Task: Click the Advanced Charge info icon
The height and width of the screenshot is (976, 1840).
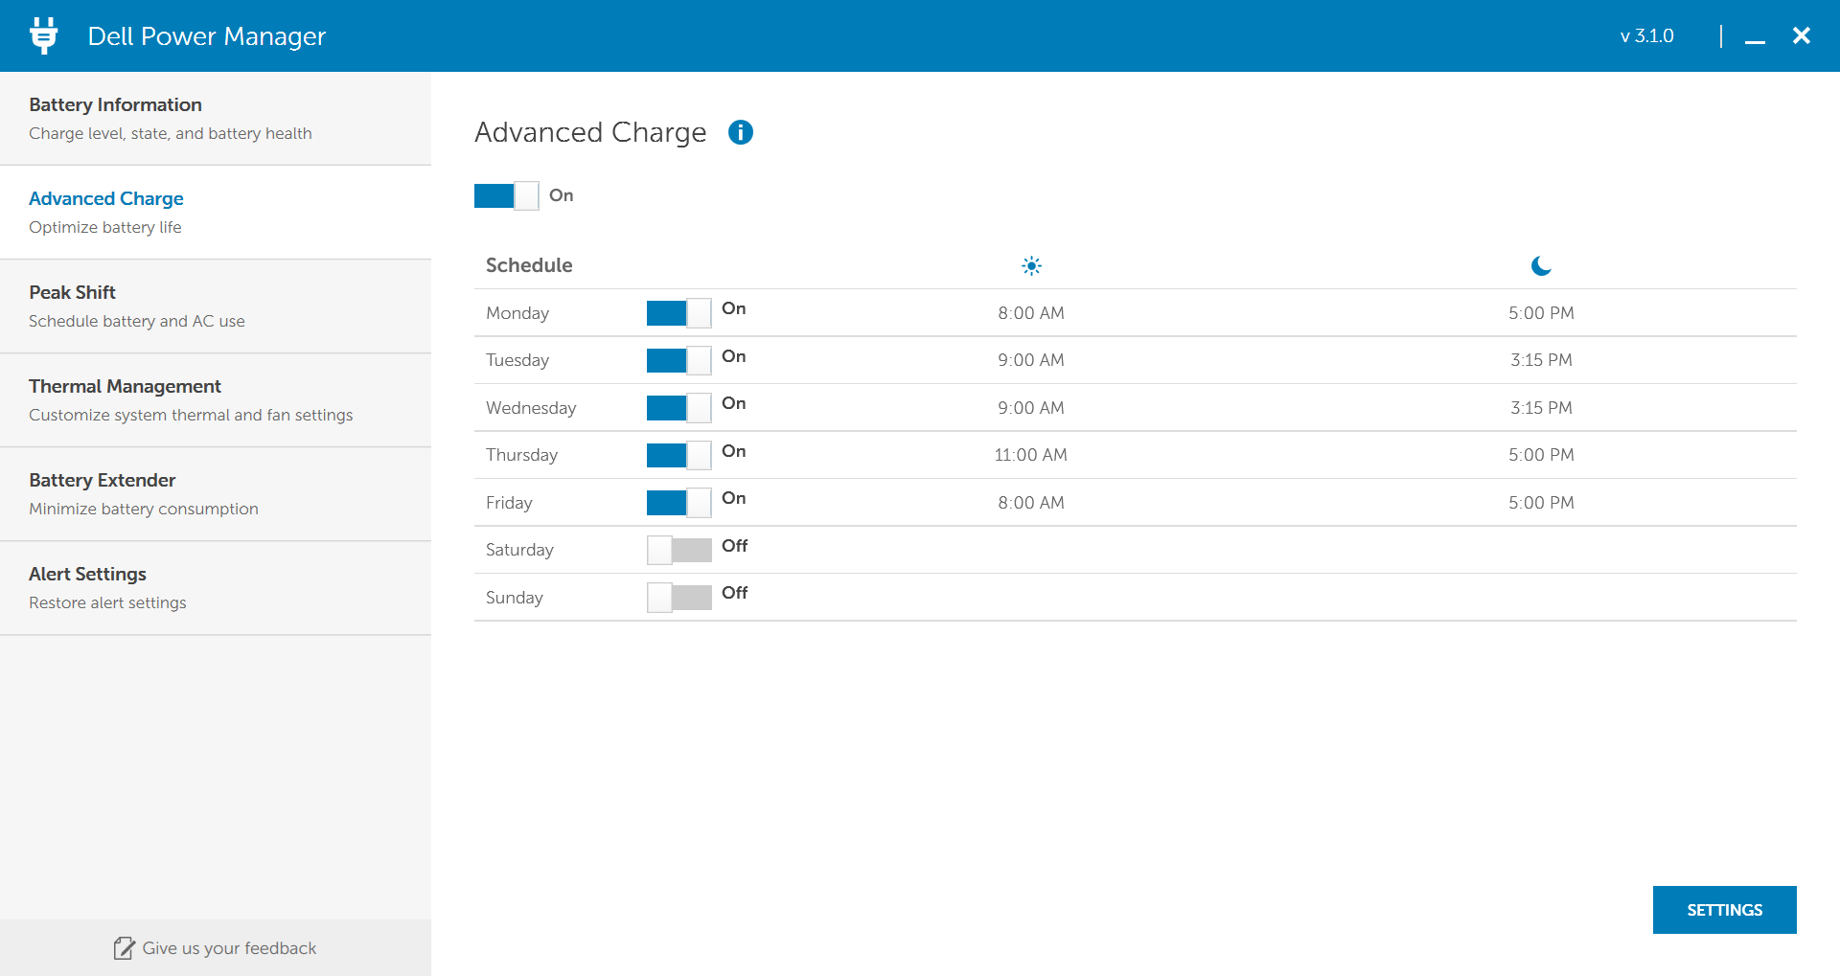Action: (x=741, y=132)
